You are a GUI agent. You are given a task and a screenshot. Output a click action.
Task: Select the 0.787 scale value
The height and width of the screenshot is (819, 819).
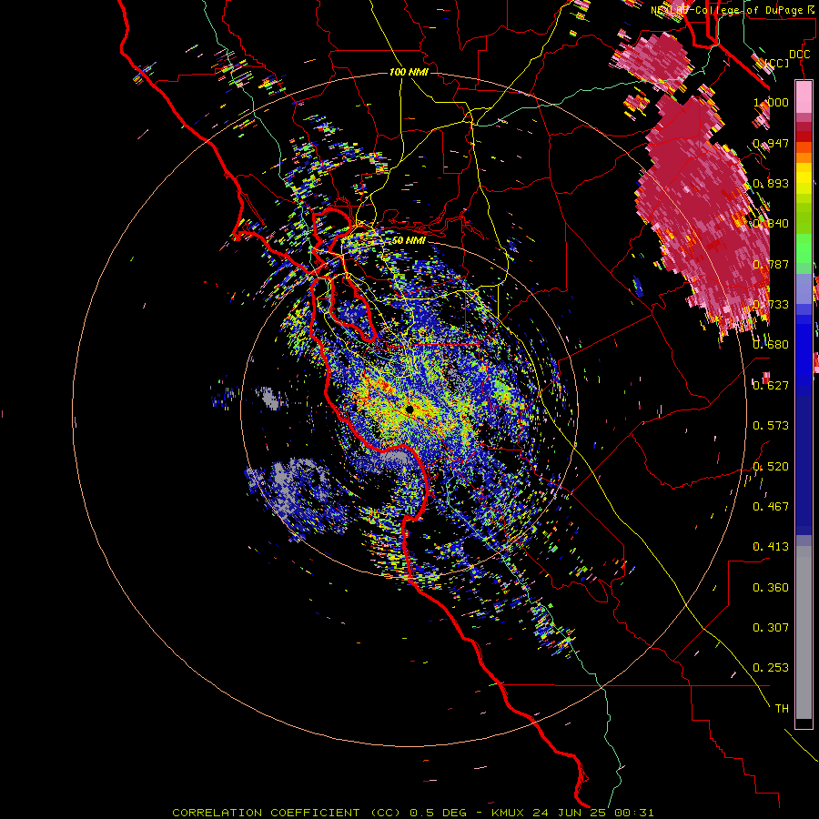pos(771,264)
